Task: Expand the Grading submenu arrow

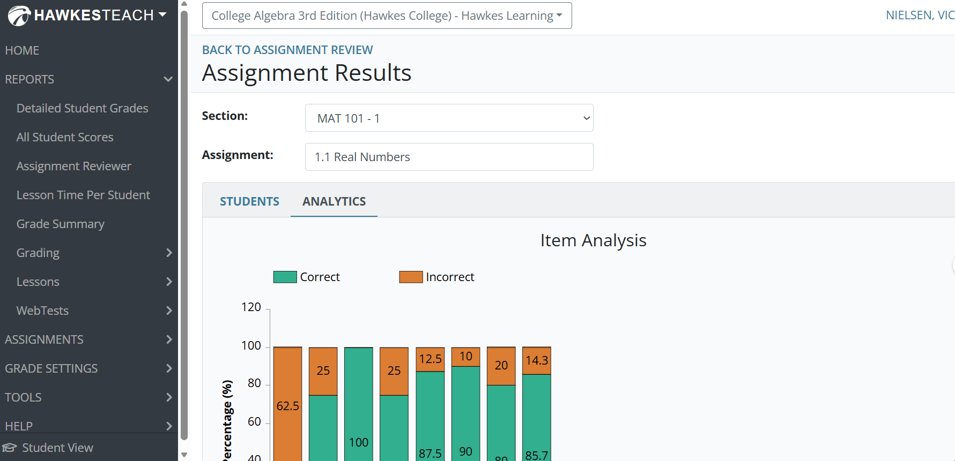Action: (x=169, y=253)
